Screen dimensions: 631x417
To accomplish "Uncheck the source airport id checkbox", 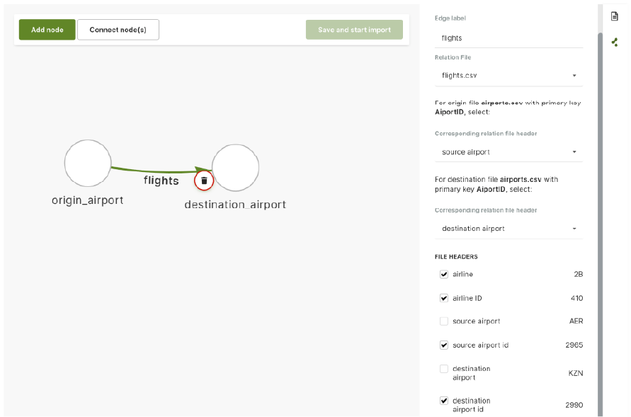I will pyautogui.click(x=444, y=345).
